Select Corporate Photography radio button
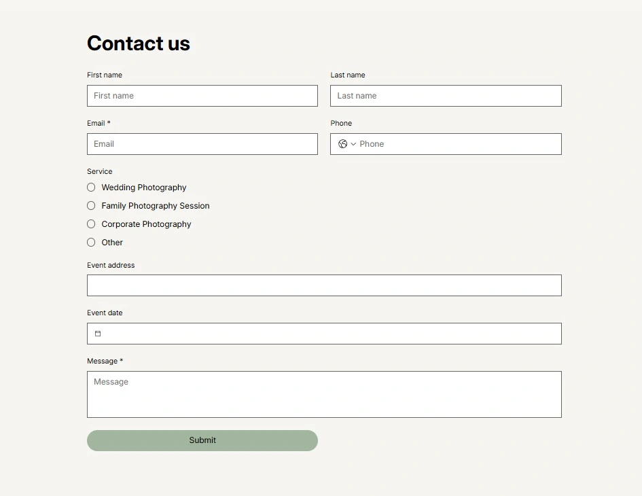The height and width of the screenshot is (496, 642). [91, 224]
